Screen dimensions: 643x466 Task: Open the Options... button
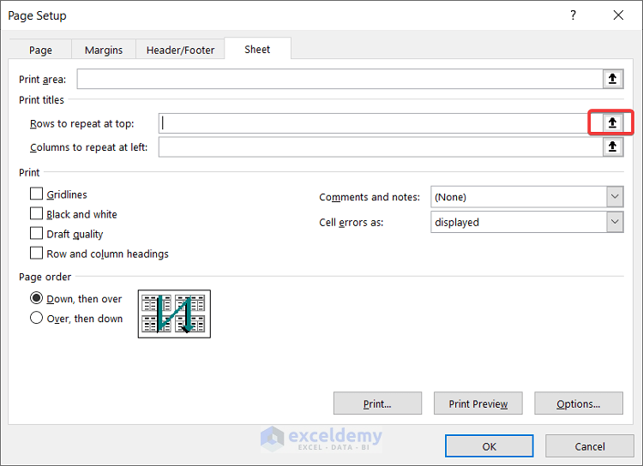(x=578, y=403)
